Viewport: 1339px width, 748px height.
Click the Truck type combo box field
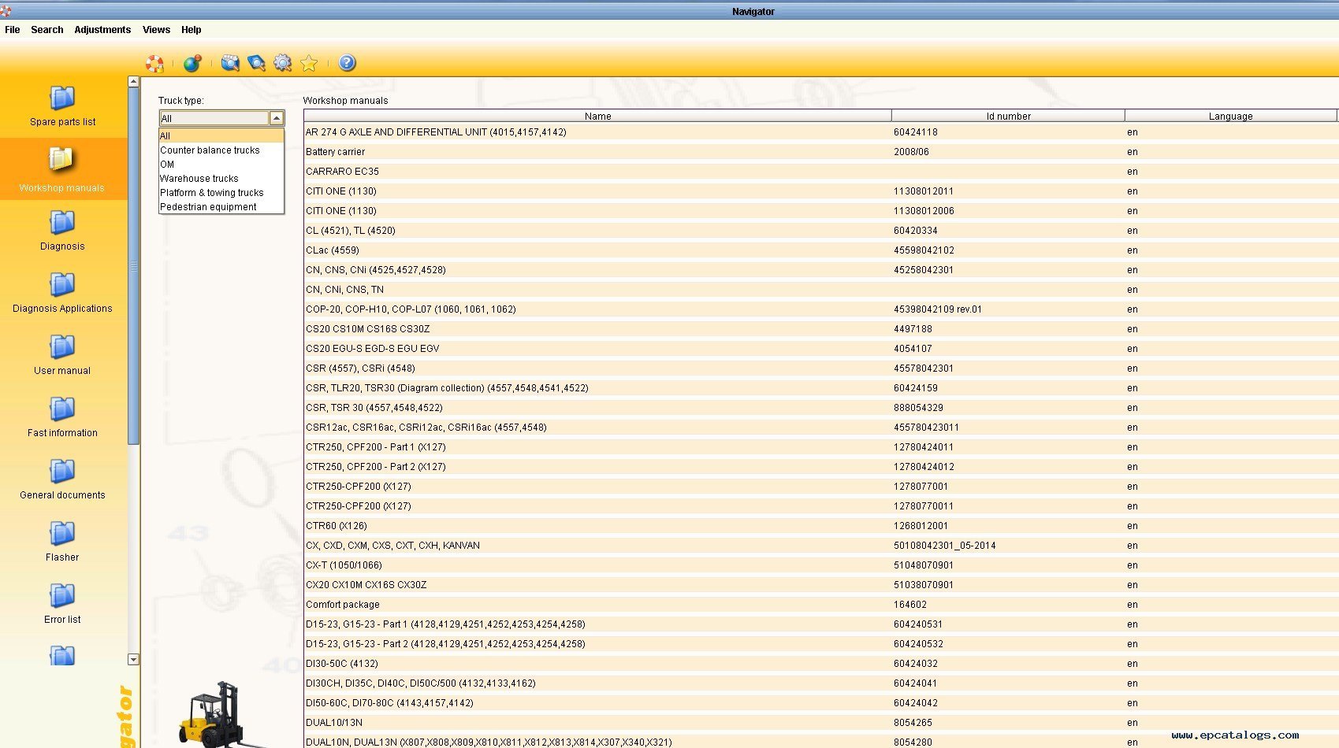(214, 118)
